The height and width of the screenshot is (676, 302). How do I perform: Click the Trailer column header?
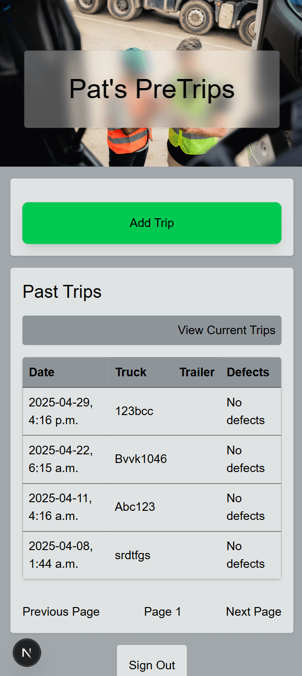click(197, 372)
